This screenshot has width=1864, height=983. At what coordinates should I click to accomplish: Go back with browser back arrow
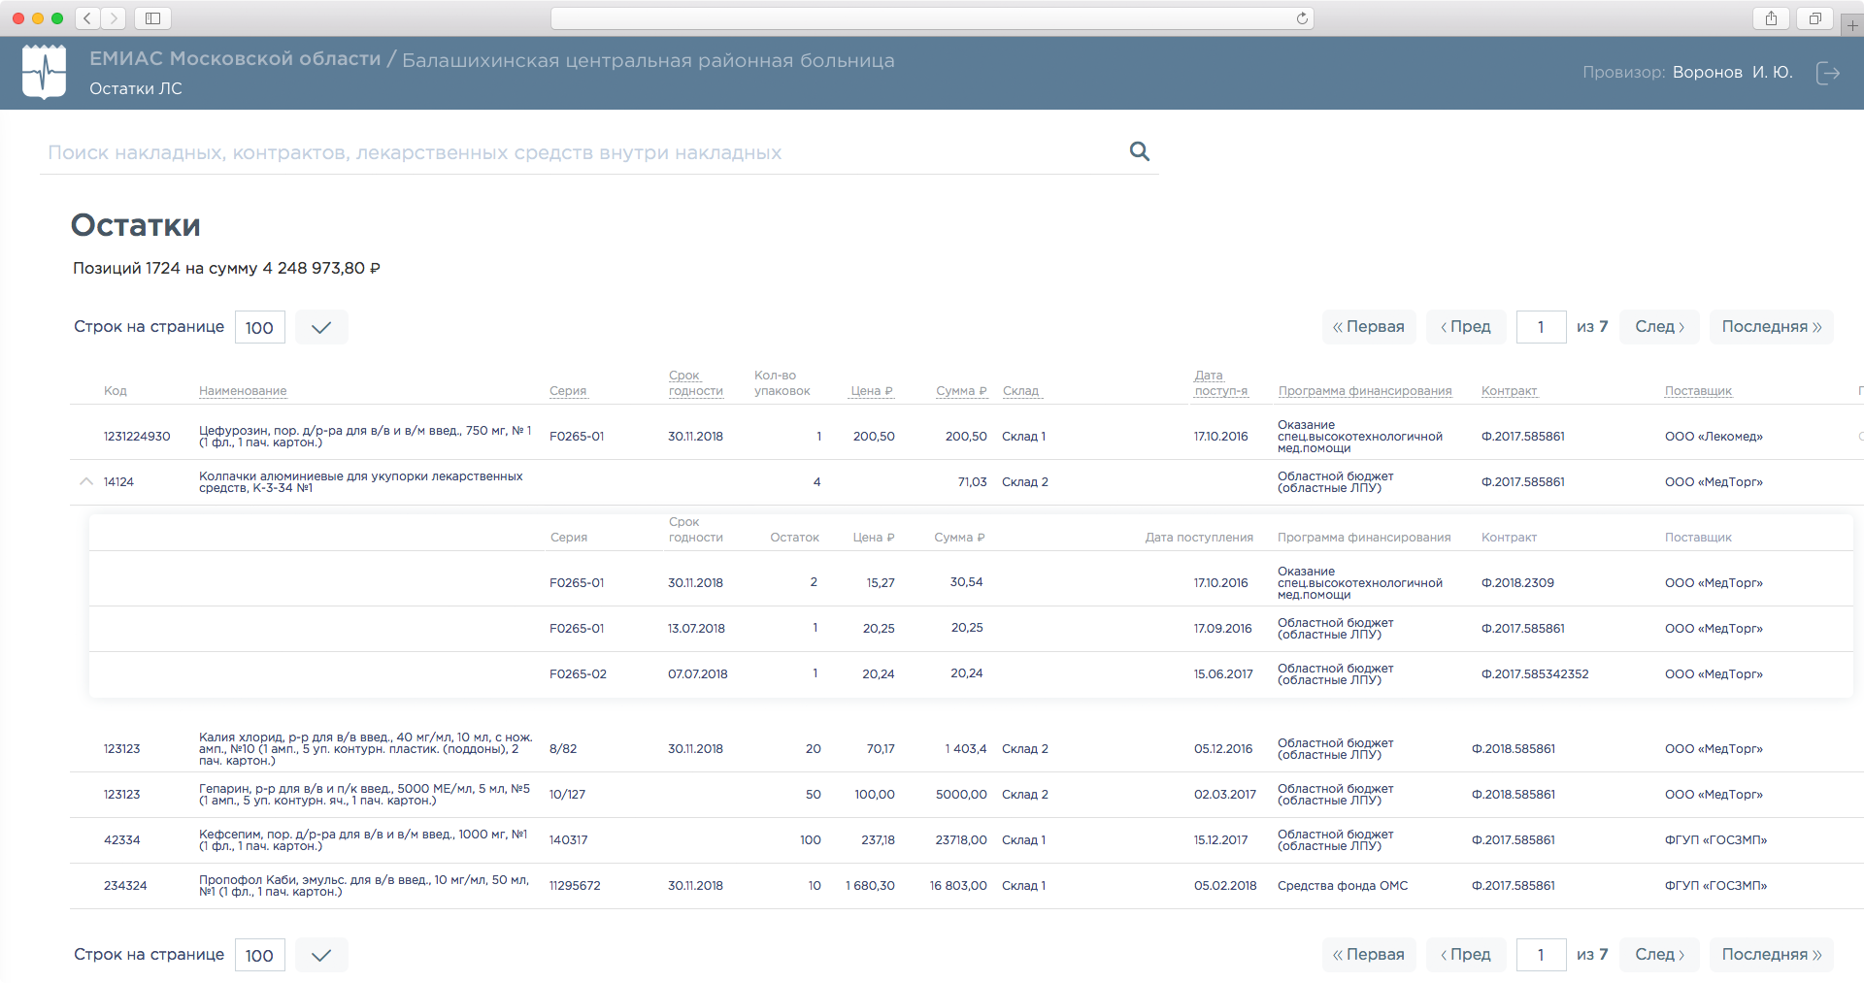(x=87, y=18)
